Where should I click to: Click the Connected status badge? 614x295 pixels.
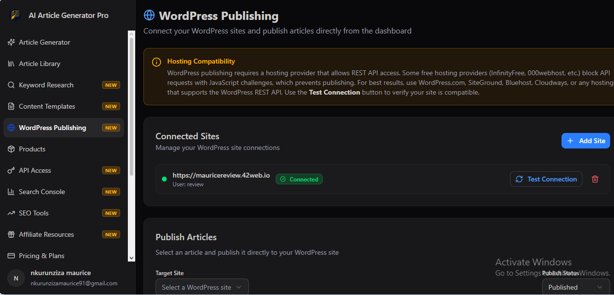tap(299, 179)
